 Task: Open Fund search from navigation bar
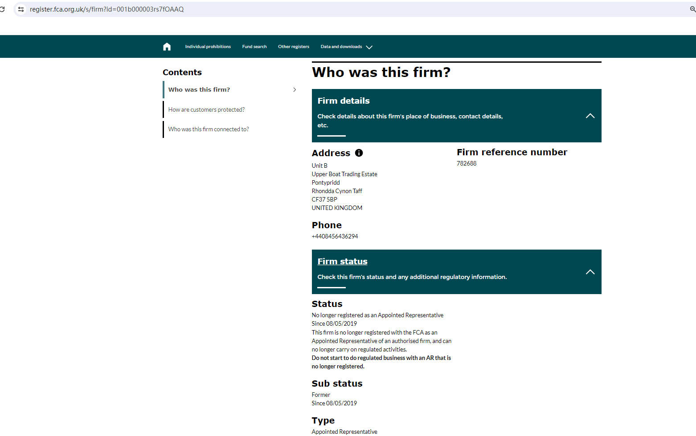[x=254, y=47]
